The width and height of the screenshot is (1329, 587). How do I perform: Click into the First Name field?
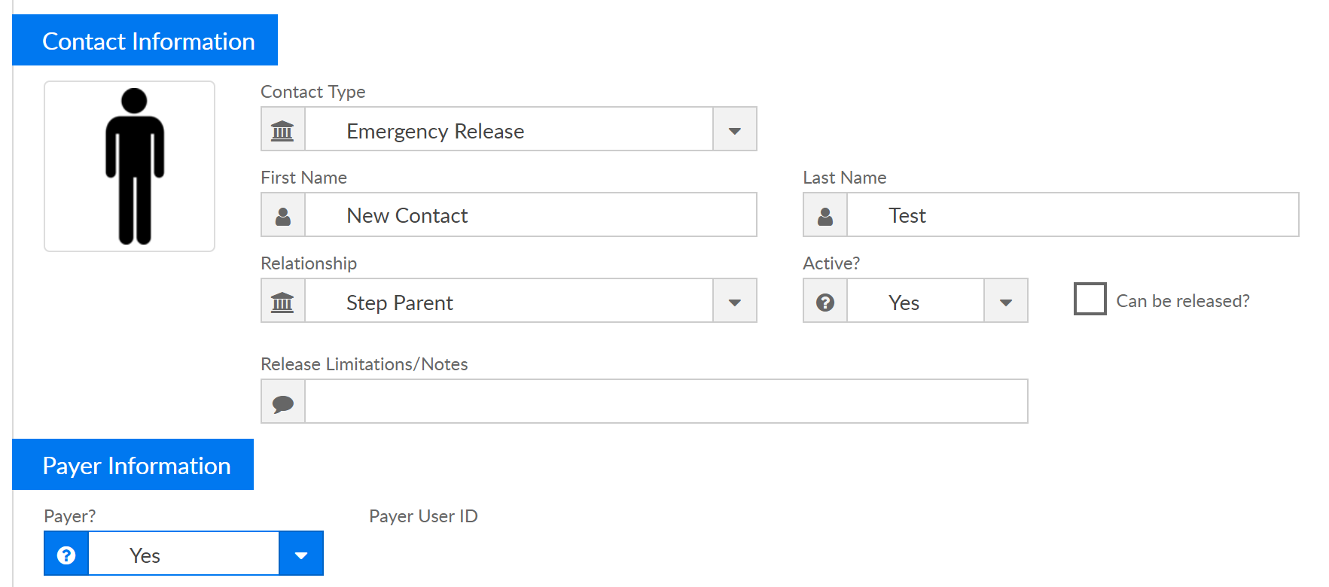(530, 215)
